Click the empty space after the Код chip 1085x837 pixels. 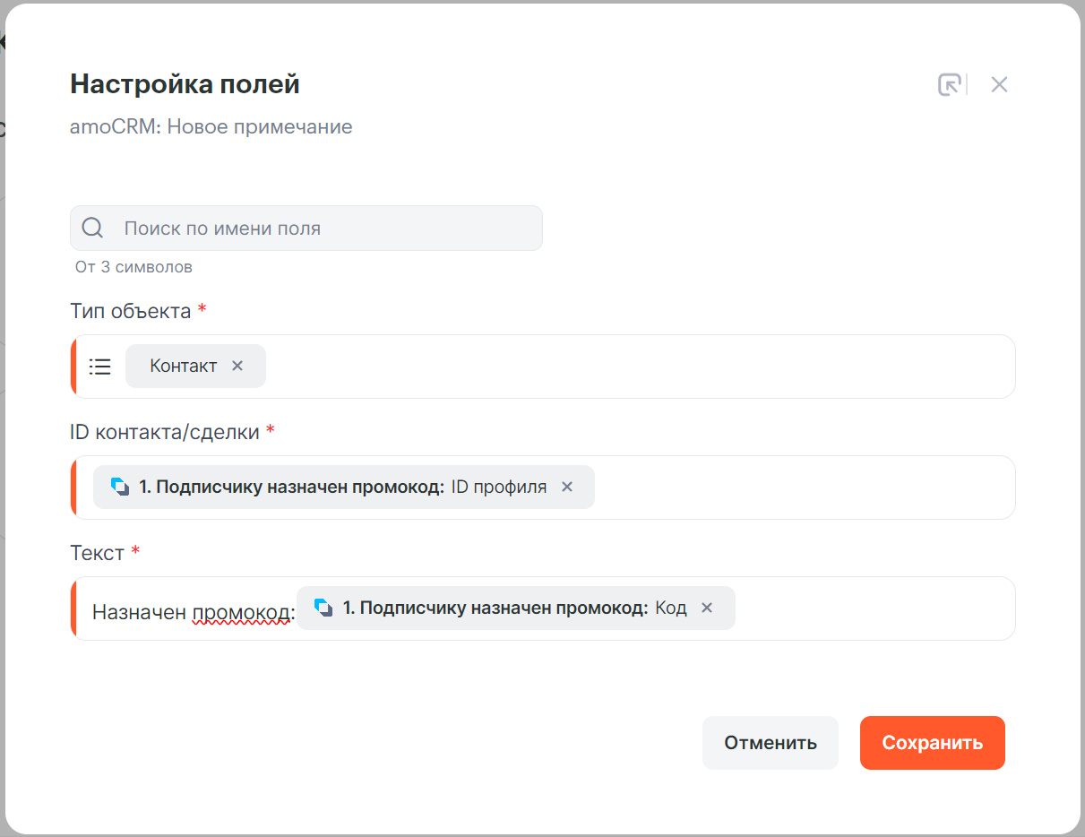[874, 608]
